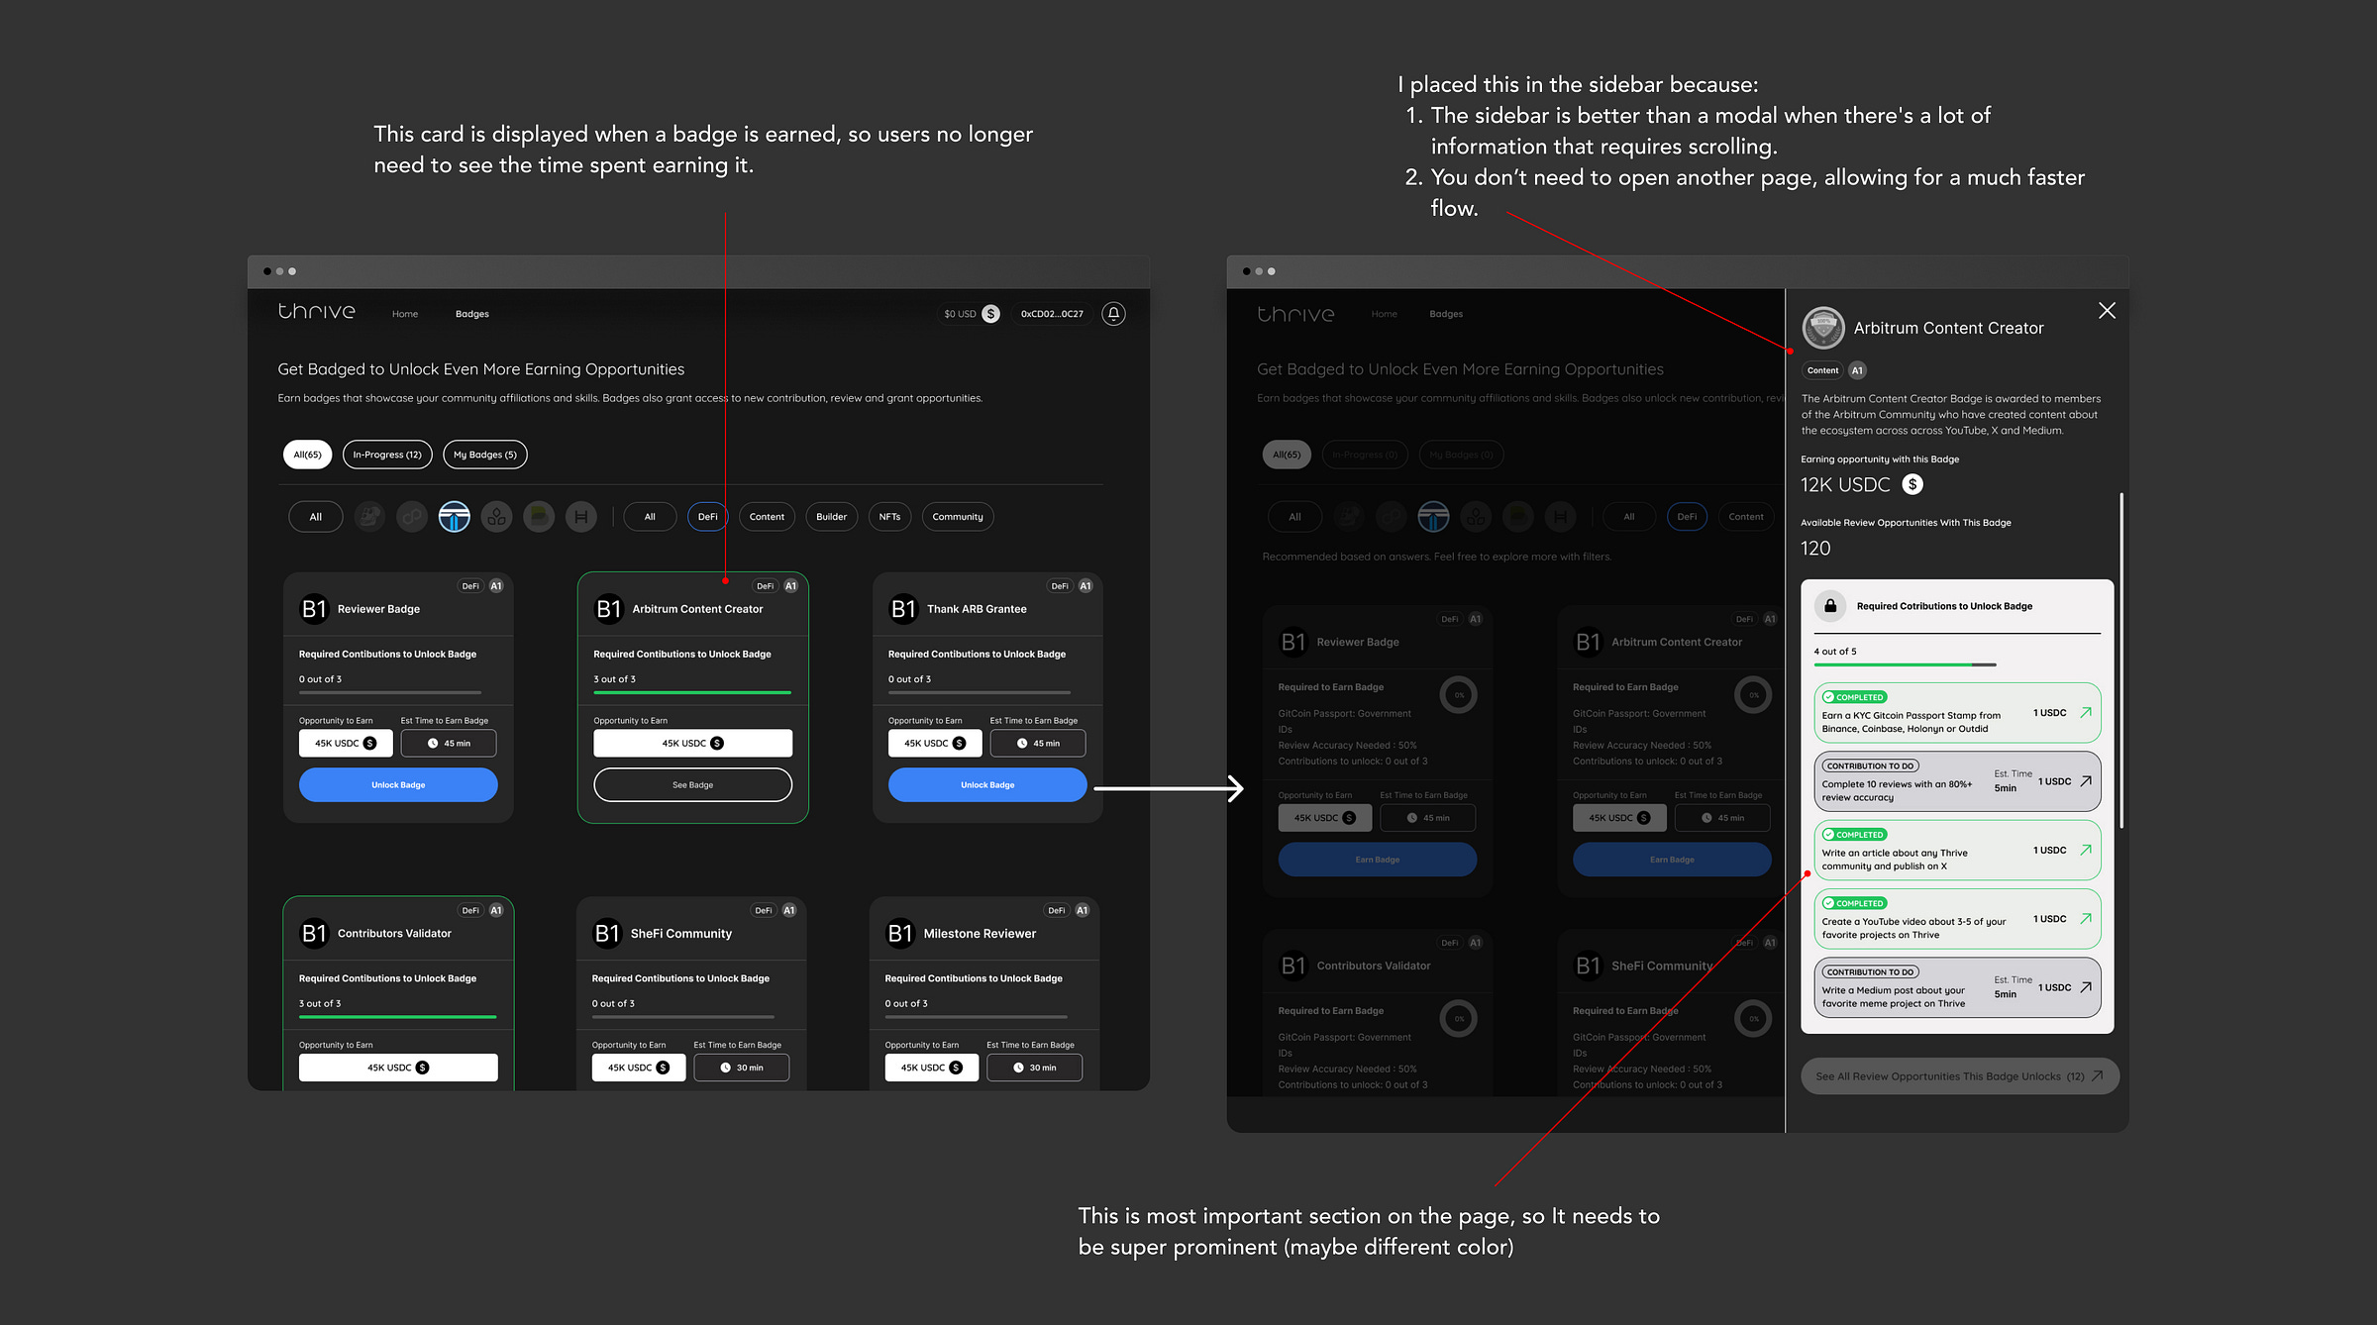Click the B1 icon on SheFi Community card, left window
The height and width of the screenshot is (1325, 2377).
point(607,934)
